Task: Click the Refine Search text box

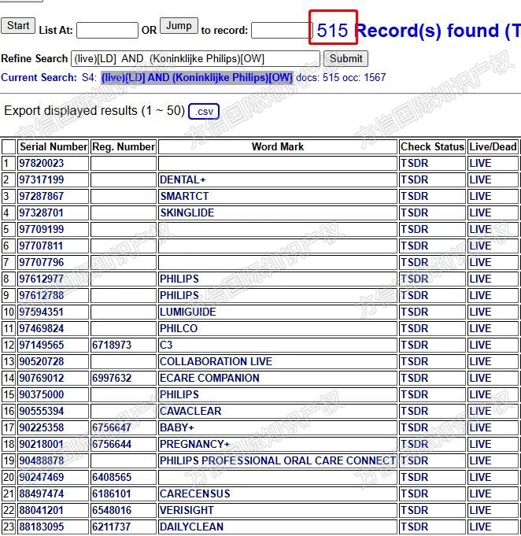Action: click(x=195, y=59)
